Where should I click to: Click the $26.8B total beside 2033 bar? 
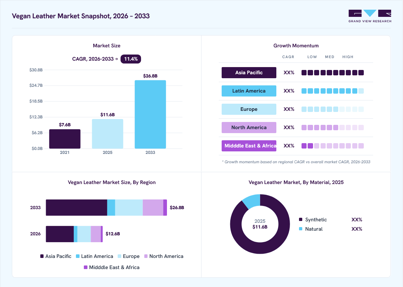(177, 208)
